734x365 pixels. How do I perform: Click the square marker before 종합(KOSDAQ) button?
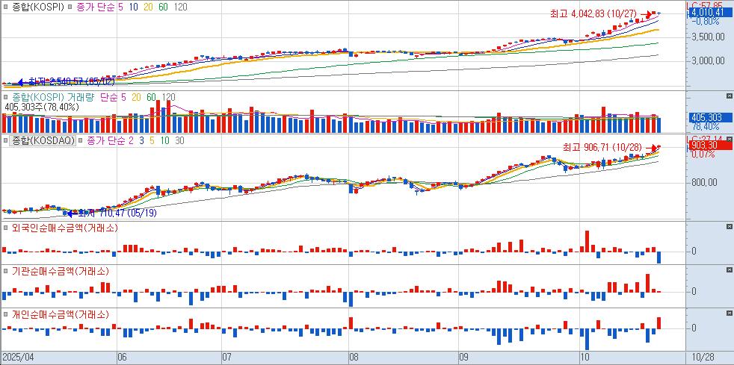click(5, 140)
